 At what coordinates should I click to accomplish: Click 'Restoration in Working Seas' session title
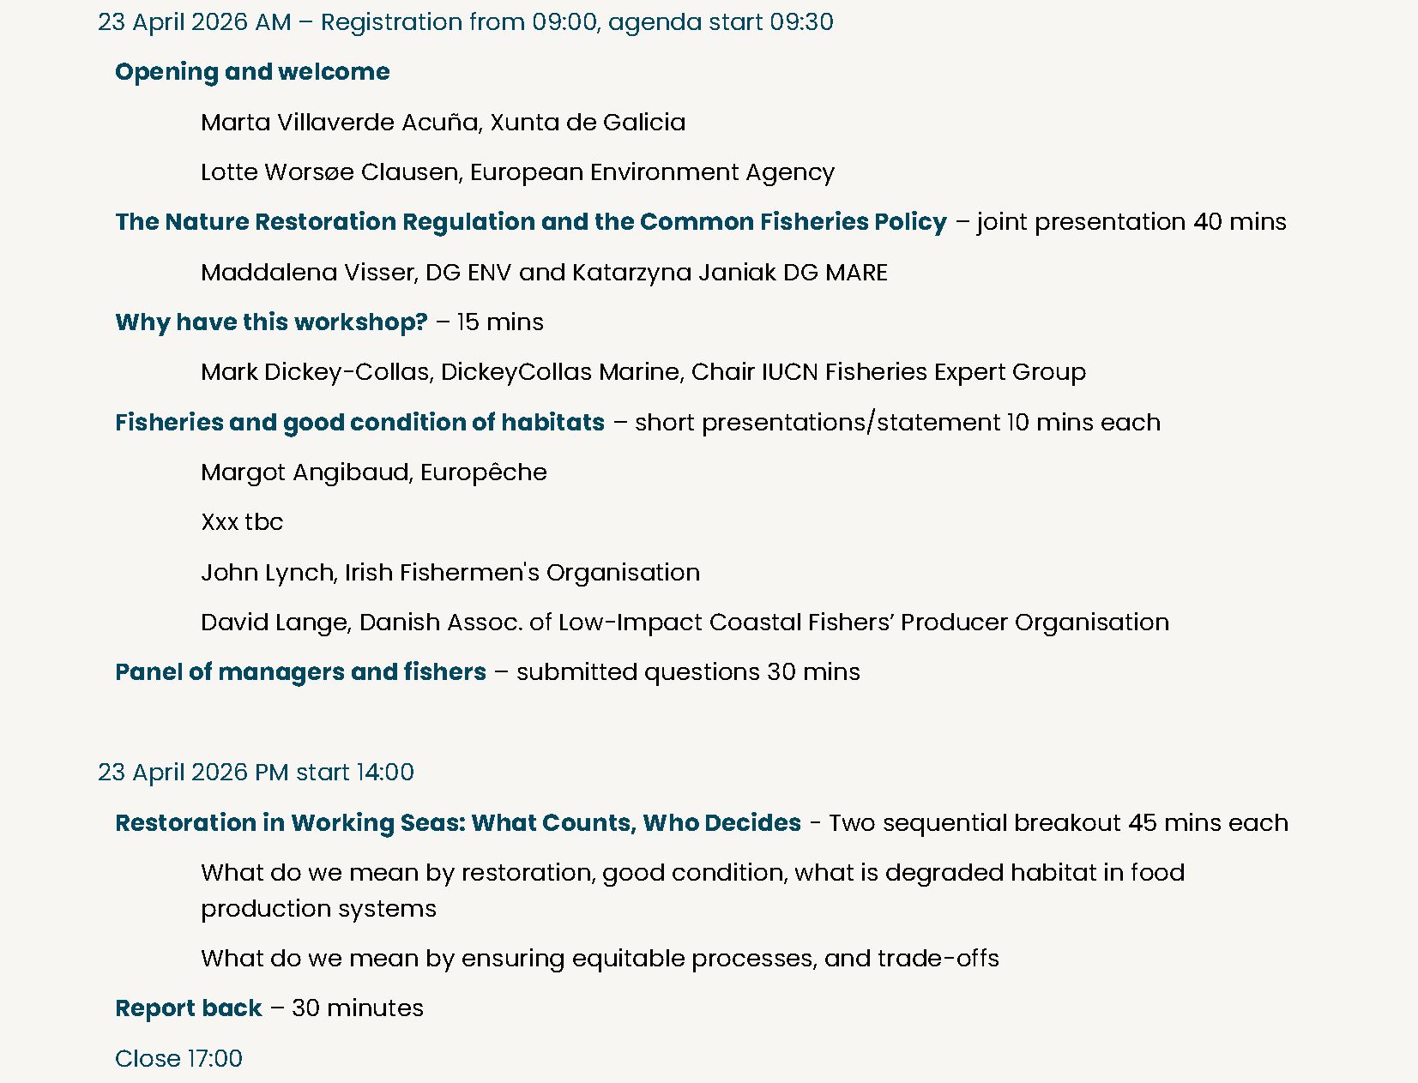pos(457,823)
